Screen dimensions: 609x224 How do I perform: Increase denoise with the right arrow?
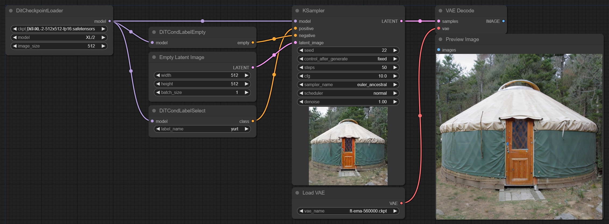(x=395, y=102)
